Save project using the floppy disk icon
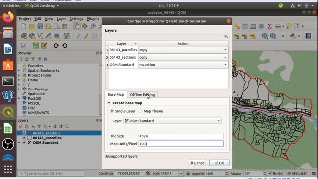The image size is (318, 179). click(40, 26)
